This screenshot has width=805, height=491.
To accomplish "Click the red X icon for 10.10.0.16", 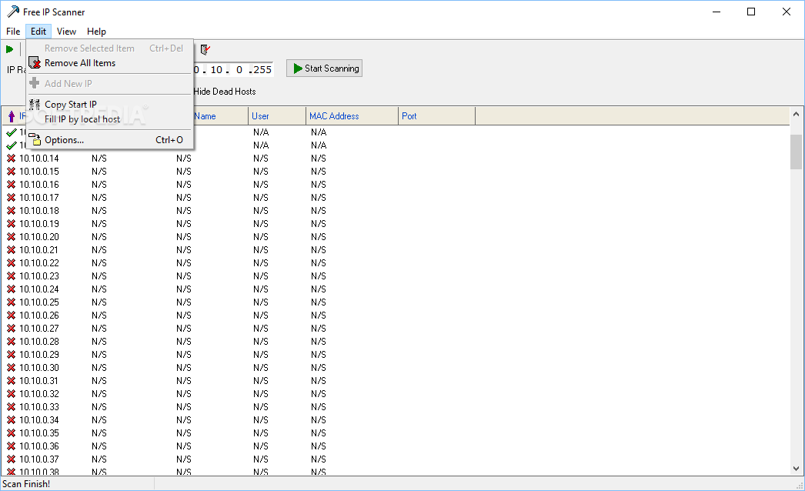I will [11, 185].
